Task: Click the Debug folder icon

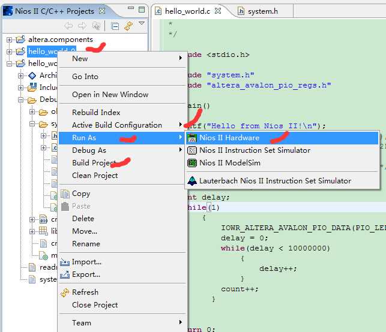Action: [x=32, y=100]
